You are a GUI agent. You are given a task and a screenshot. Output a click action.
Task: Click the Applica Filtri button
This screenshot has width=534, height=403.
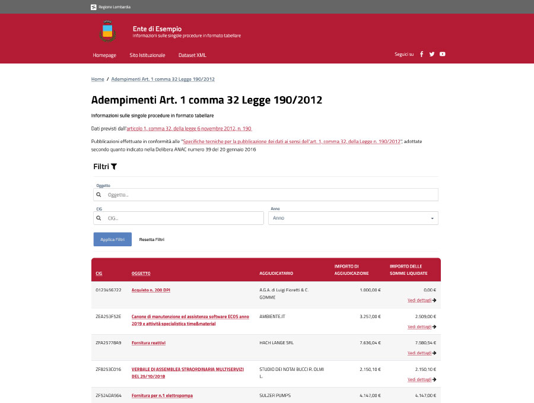[x=112, y=239]
